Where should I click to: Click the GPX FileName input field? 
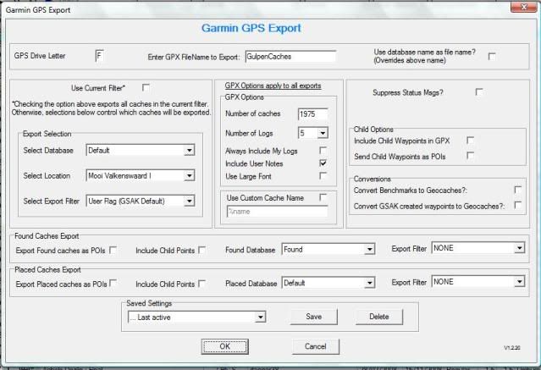290,57
